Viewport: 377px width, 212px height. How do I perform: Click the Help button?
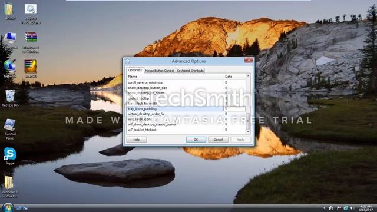[x=137, y=140]
